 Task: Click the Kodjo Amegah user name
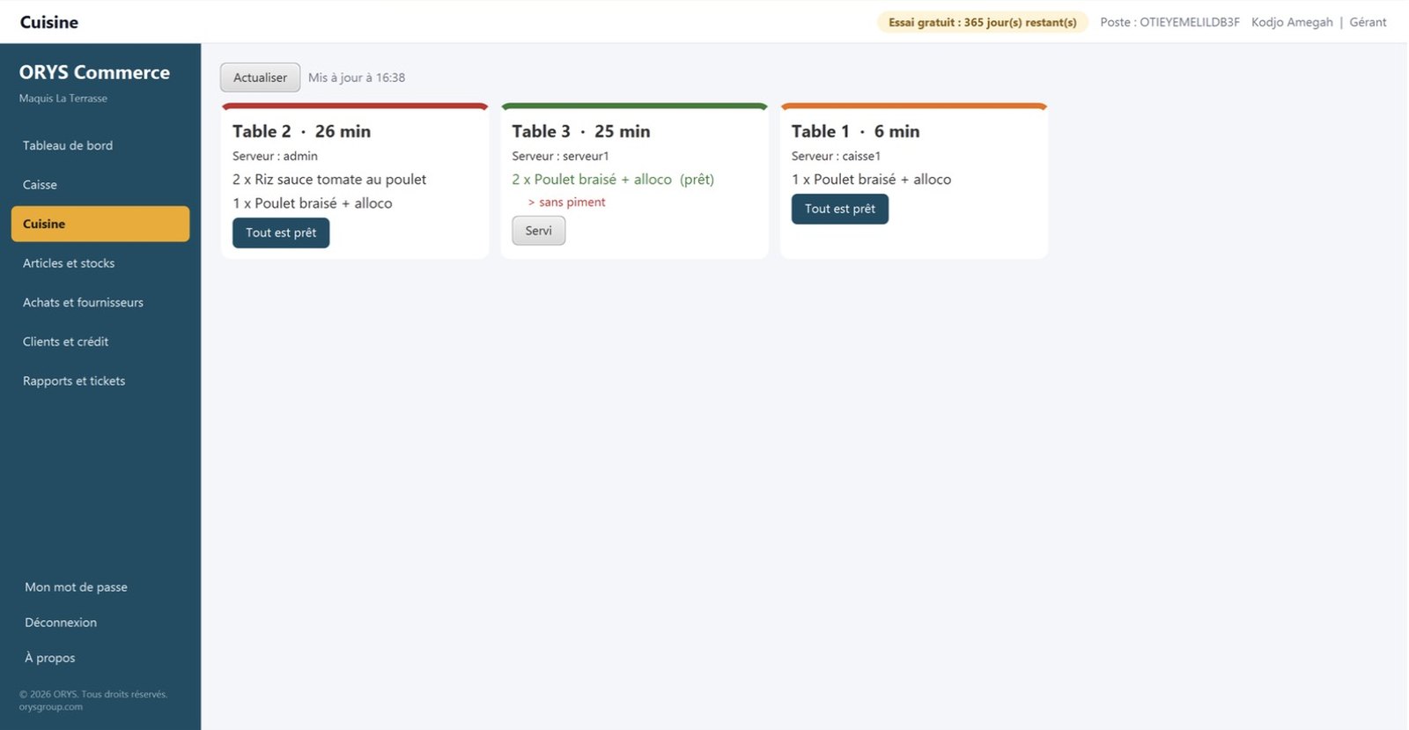click(1292, 22)
